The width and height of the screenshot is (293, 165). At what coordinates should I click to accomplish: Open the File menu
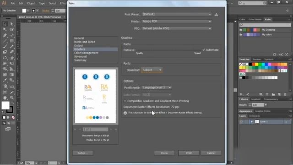pyautogui.click(x=13, y=3)
